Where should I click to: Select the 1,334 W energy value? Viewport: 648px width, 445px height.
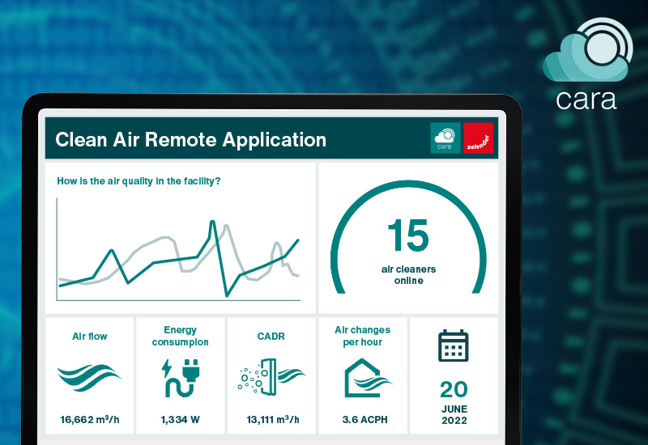(181, 419)
